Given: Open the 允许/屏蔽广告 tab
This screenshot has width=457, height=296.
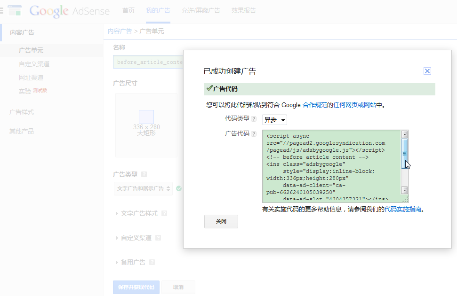Looking at the screenshot, I should 201,10.
